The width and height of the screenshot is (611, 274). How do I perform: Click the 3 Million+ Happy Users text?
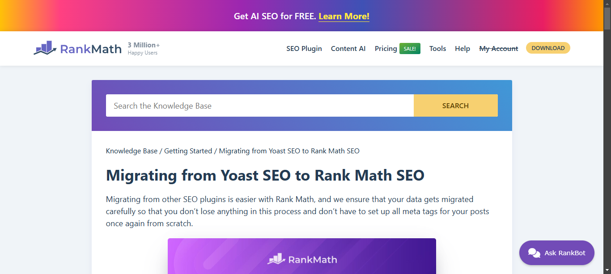point(144,49)
